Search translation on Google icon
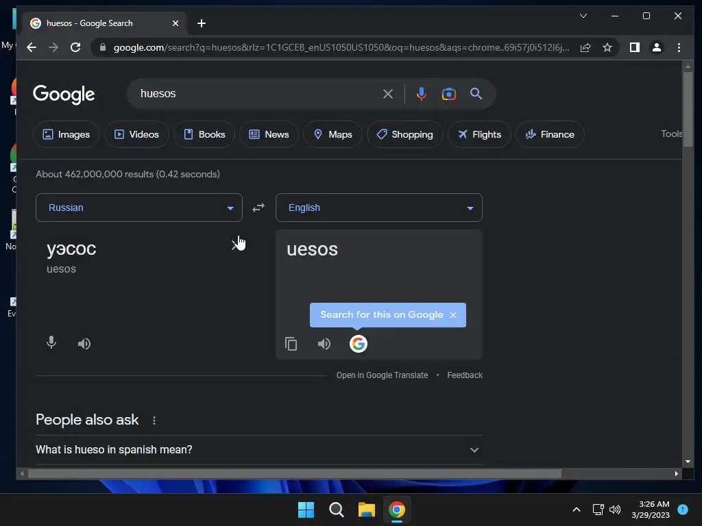702x526 pixels. pyautogui.click(x=358, y=344)
